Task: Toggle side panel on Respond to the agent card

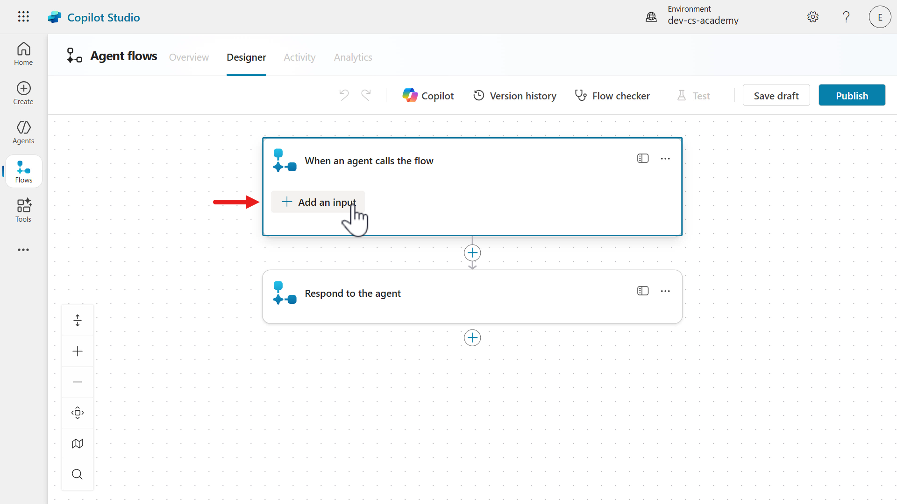Action: pos(643,291)
